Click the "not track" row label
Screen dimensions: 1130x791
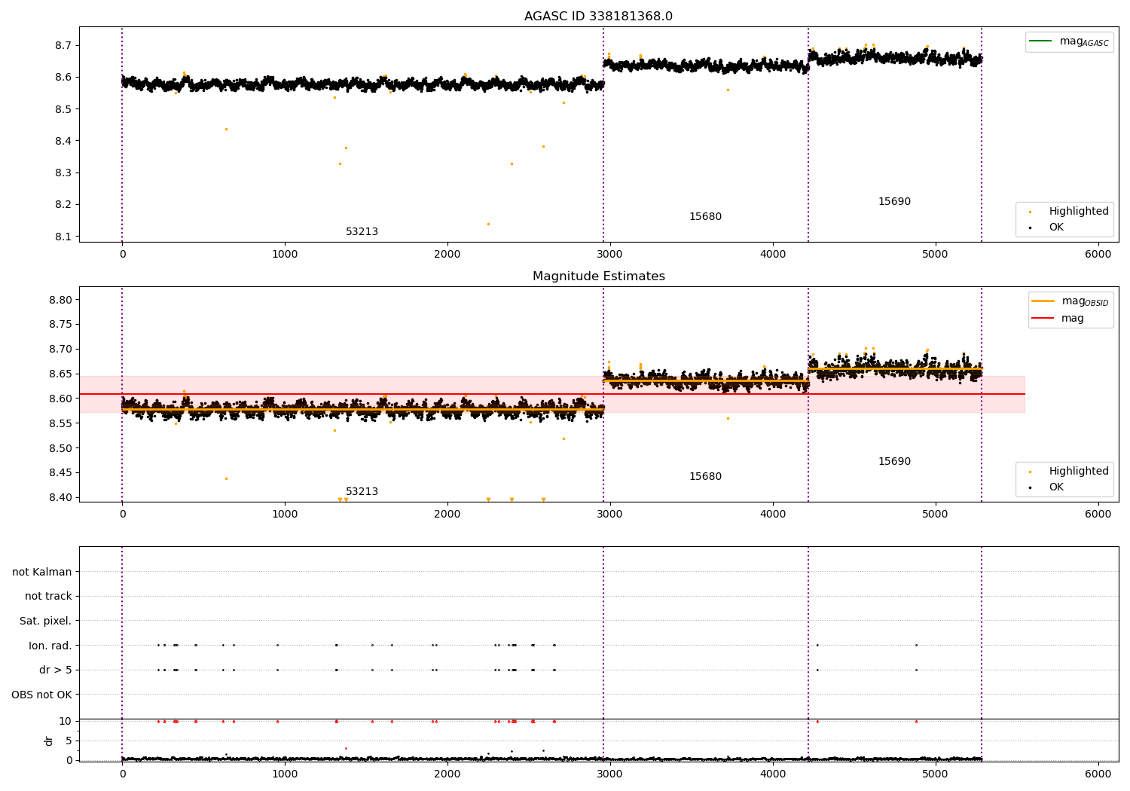48,596
